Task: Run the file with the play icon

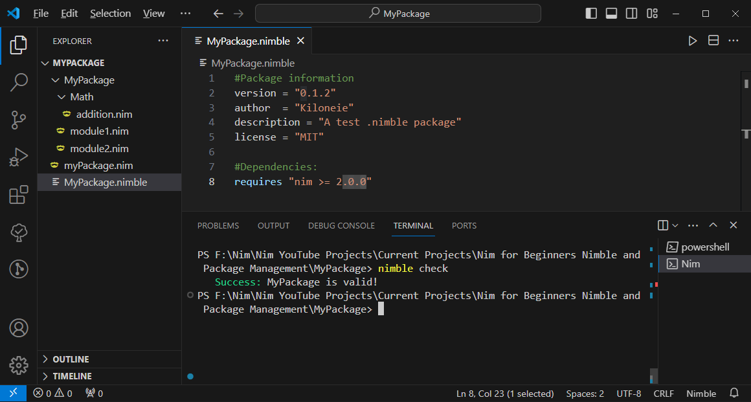Action: point(693,41)
